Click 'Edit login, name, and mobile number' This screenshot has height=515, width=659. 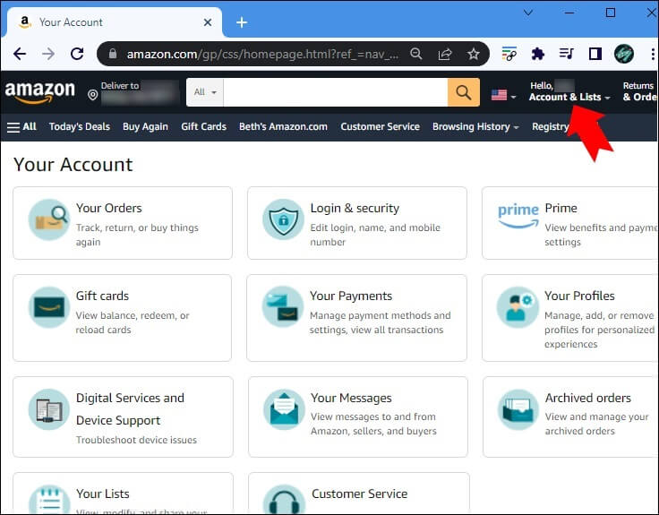pyautogui.click(x=375, y=235)
